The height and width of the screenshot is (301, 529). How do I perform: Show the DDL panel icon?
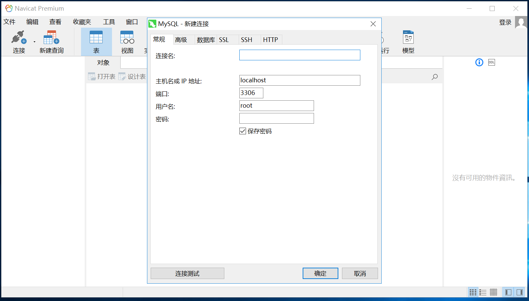click(491, 62)
